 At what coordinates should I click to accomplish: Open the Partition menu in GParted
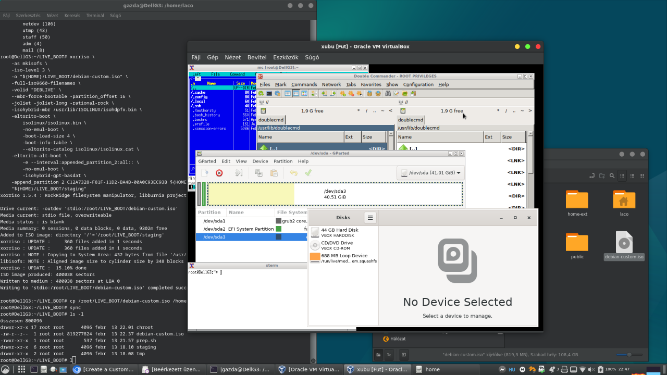(283, 161)
